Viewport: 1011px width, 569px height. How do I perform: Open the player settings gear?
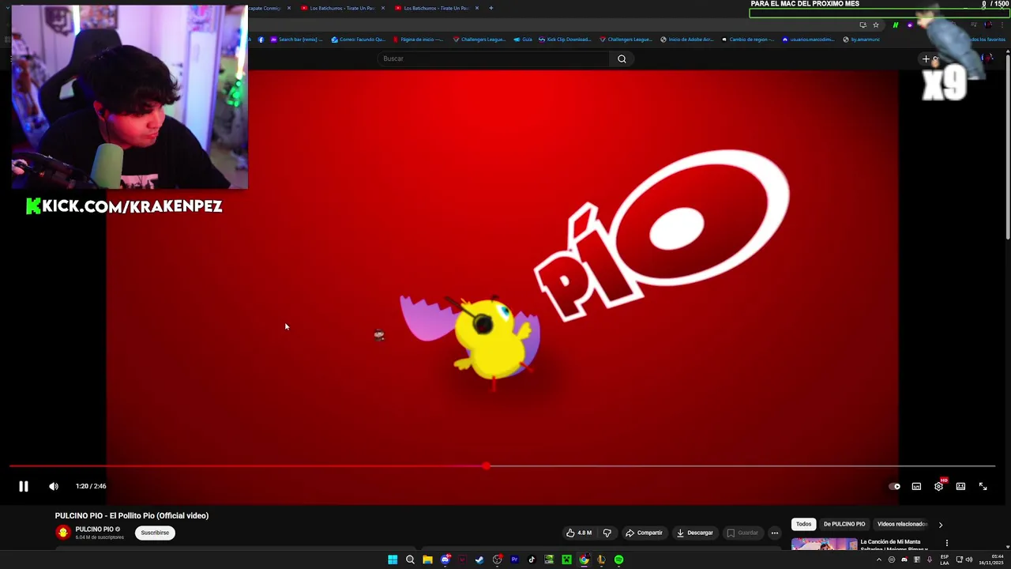[x=938, y=486]
